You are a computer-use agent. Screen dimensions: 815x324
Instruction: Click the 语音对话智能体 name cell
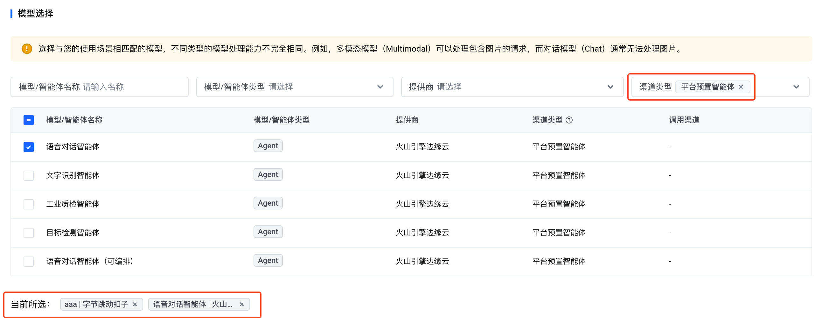(73, 147)
